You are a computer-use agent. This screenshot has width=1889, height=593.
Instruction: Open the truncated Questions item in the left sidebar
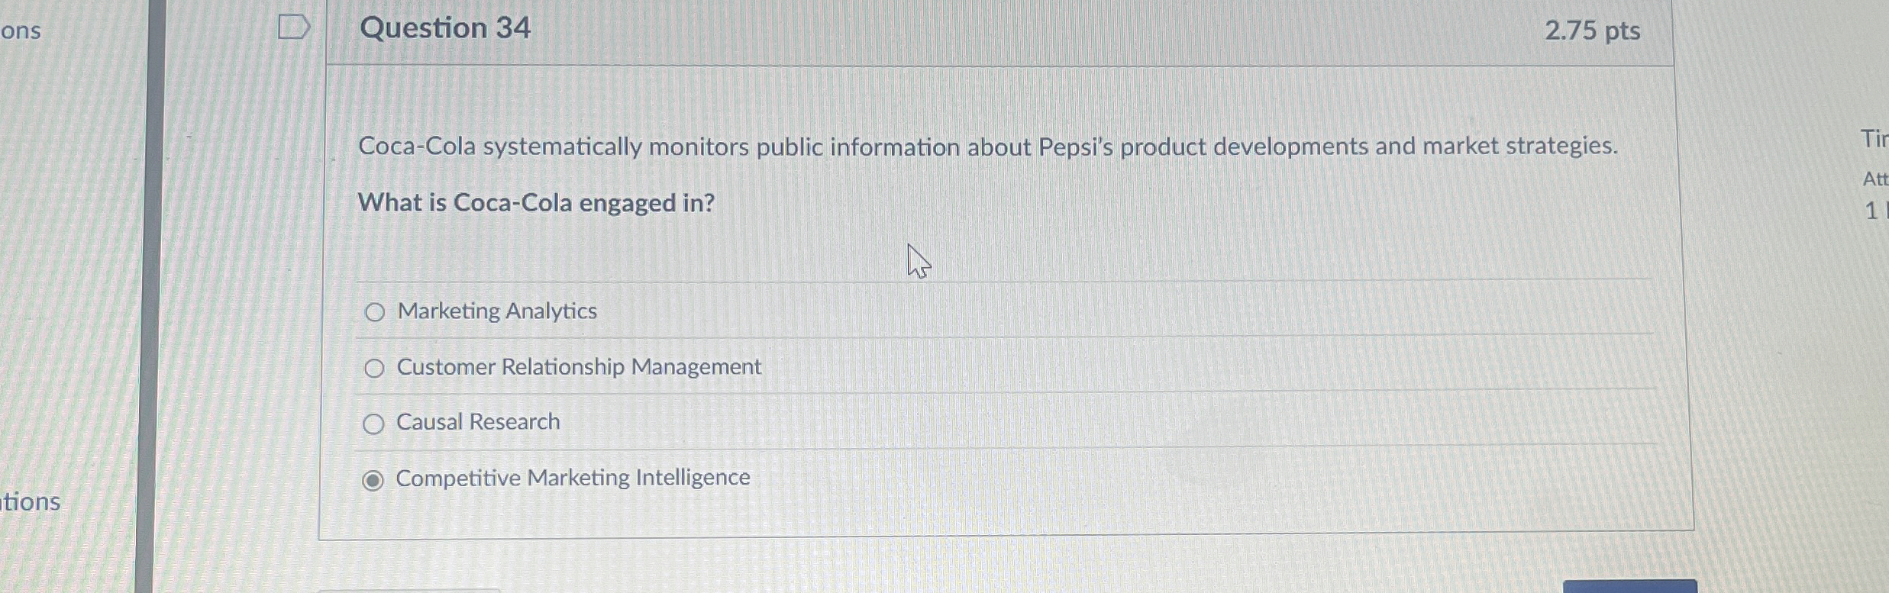tap(23, 31)
